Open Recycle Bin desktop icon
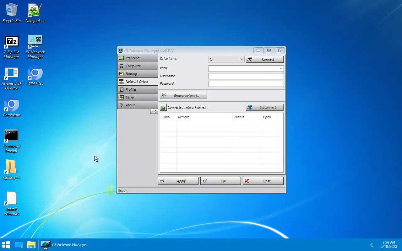Screen dimensions: 402x251 [x=12, y=13]
